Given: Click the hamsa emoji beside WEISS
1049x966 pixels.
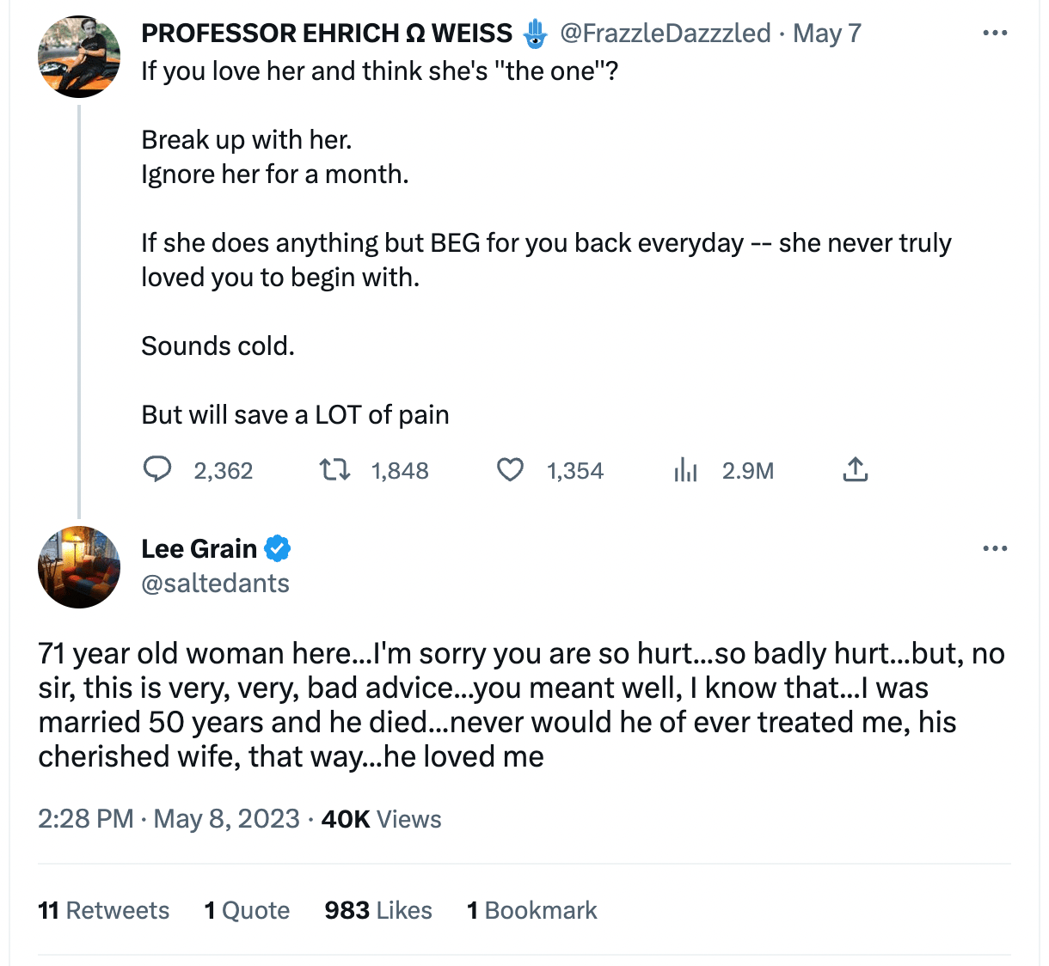Looking at the screenshot, I should [x=535, y=34].
